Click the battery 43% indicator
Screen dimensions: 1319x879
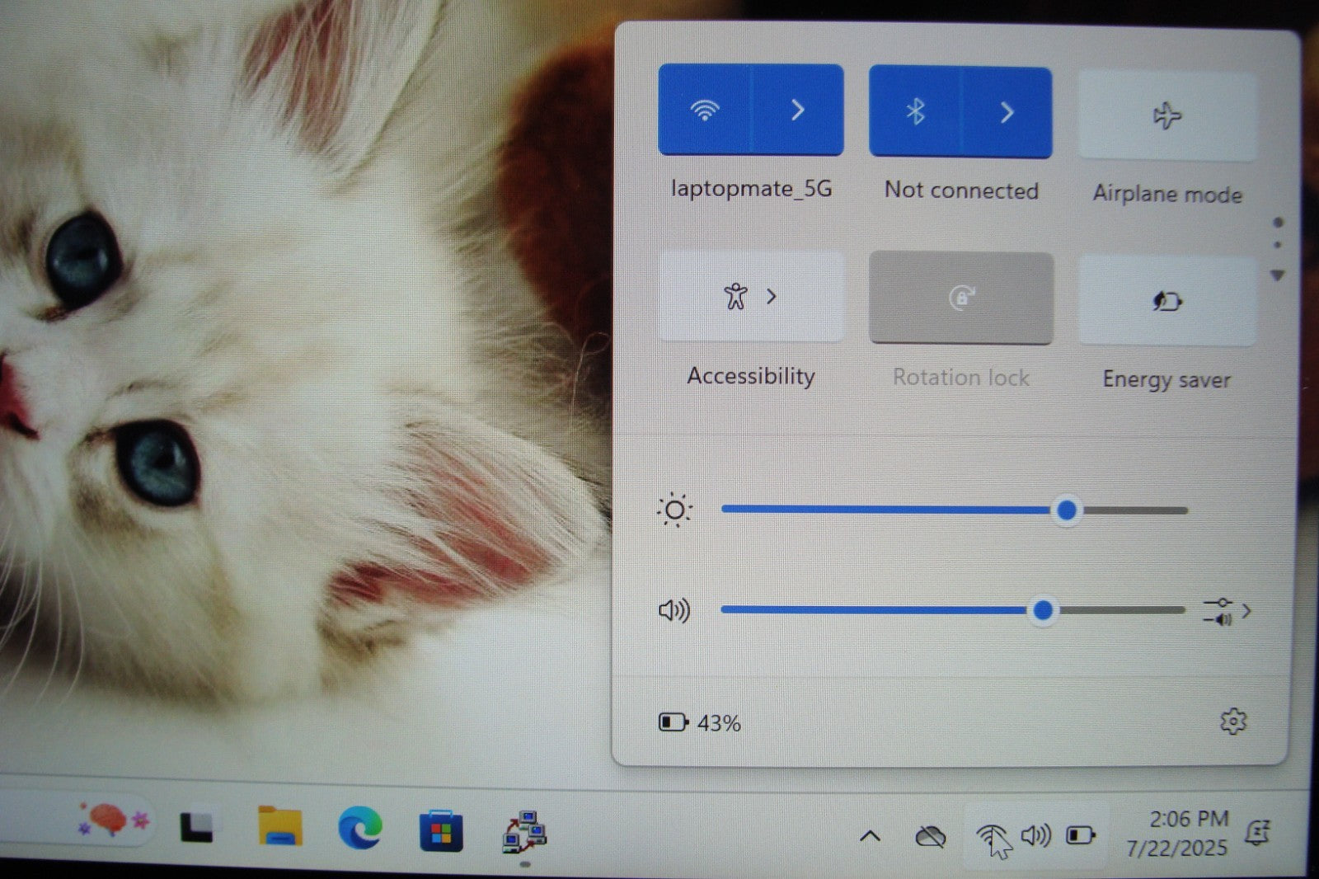(699, 723)
